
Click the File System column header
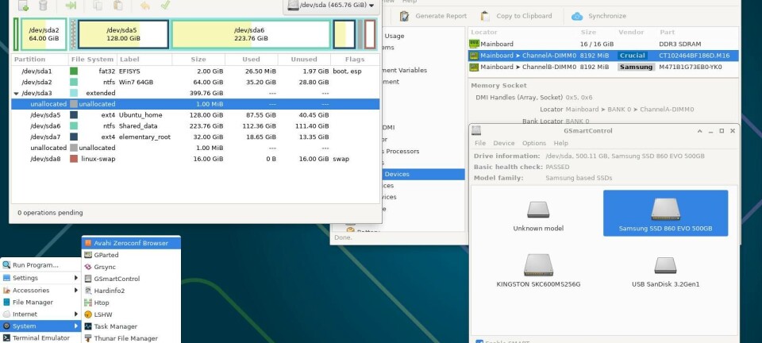click(x=92, y=60)
